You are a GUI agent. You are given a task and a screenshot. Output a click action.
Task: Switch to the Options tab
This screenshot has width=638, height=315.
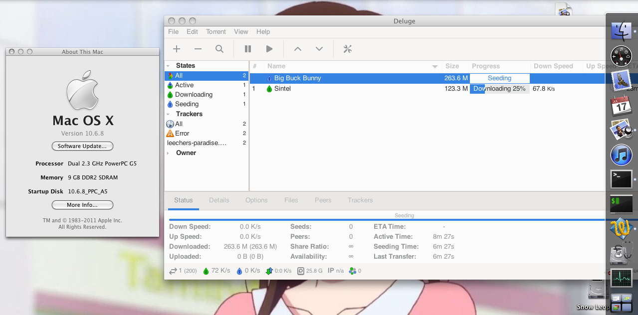click(256, 200)
